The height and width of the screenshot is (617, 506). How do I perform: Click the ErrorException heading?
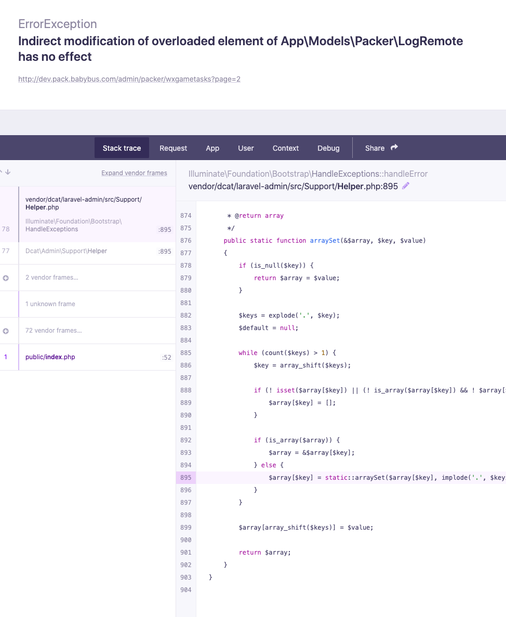pos(57,24)
